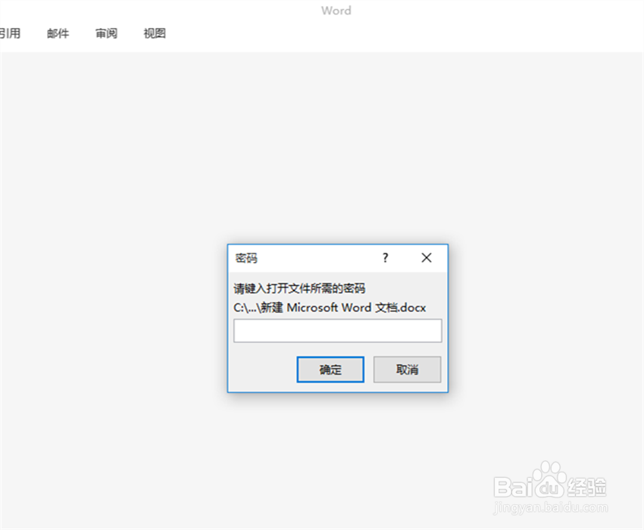The width and height of the screenshot is (644, 530).
Task: Click the 密码 dialog title
Action: click(246, 258)
